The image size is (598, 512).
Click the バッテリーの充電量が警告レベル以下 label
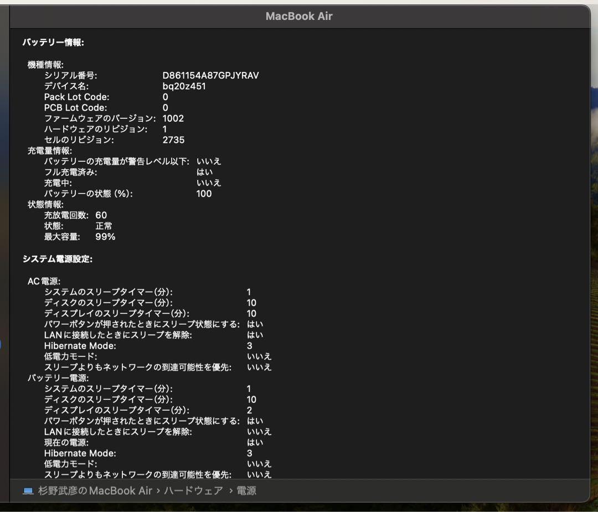[x=117, y=161]
